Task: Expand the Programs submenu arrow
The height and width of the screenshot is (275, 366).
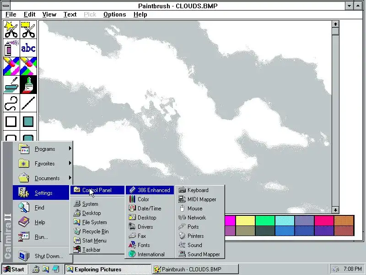Action: coord(70,148)
